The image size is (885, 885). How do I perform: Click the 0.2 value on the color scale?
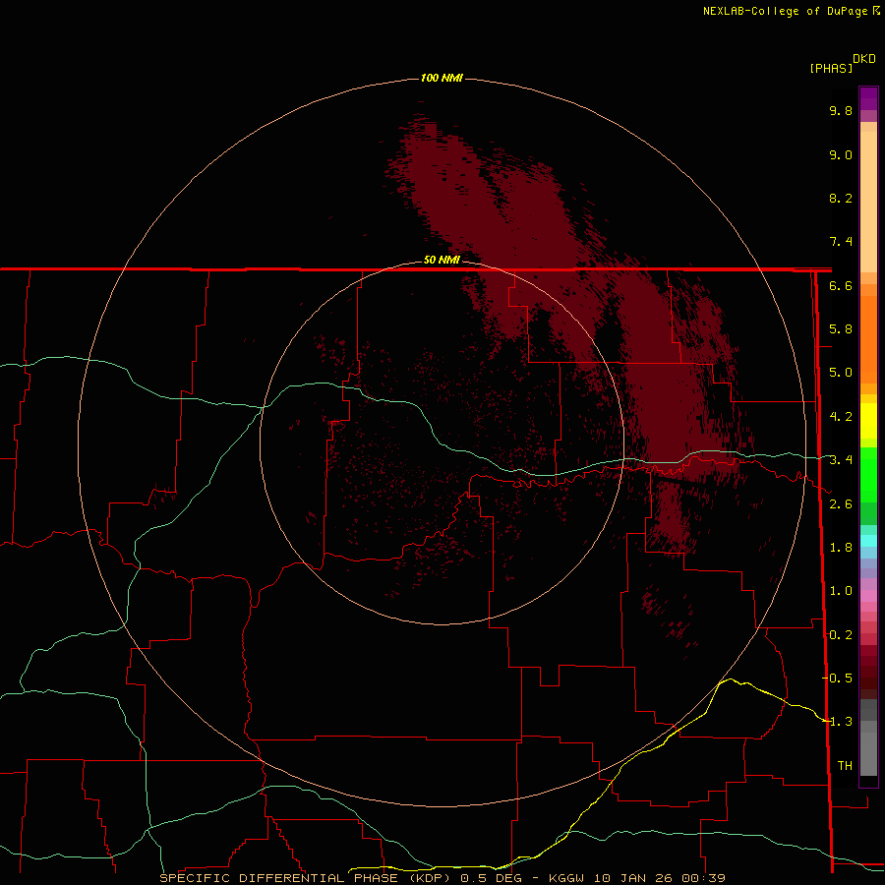(841, 635)
